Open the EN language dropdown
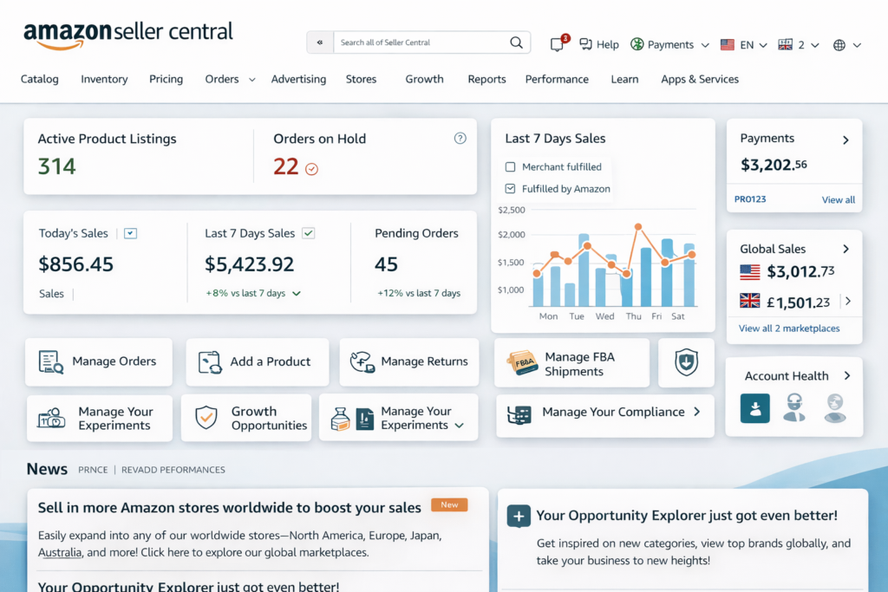Screen dimensions: 888x592 click(763, 45)
